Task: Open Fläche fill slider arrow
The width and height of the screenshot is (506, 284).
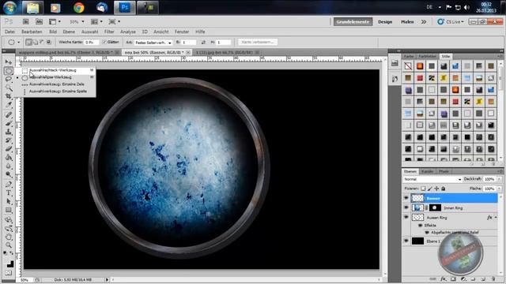Action: pos(500,189)
